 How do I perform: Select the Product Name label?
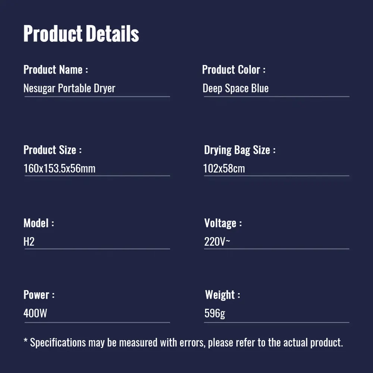56,70
